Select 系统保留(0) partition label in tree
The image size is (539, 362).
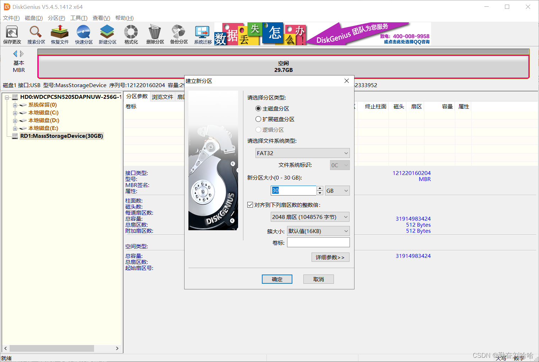[x=43, y=105]
